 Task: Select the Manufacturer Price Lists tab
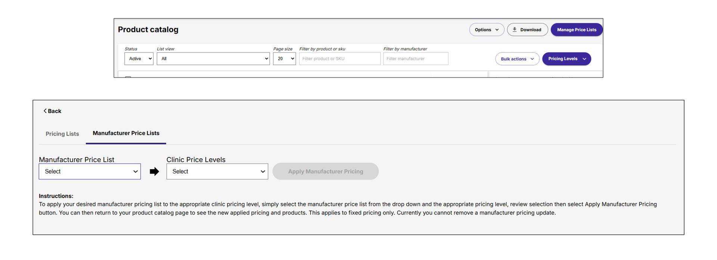[126, 133]
